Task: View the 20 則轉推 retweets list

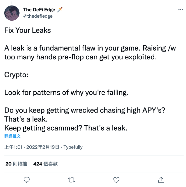Action: pos(16,164)
